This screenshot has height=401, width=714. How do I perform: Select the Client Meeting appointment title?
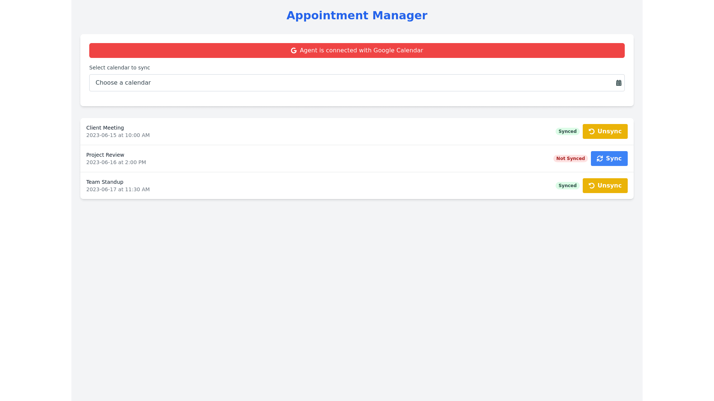click(105, 128)
